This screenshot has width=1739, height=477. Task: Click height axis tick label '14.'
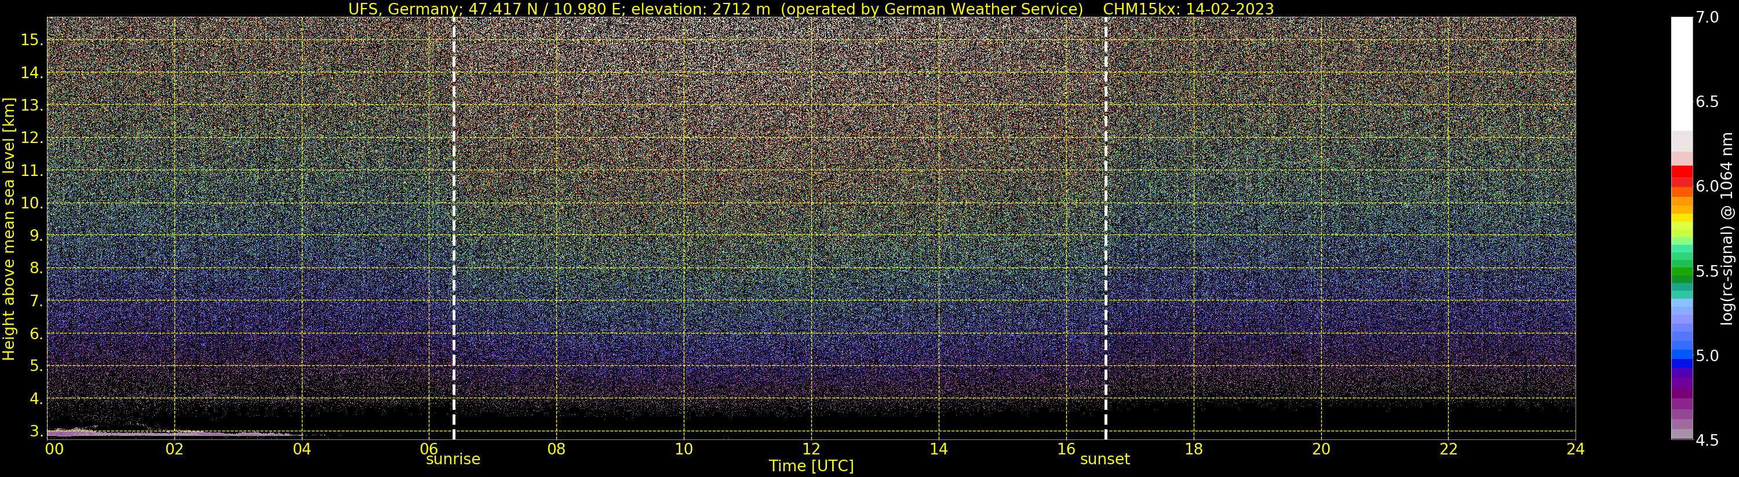click(x=31, y=73)
